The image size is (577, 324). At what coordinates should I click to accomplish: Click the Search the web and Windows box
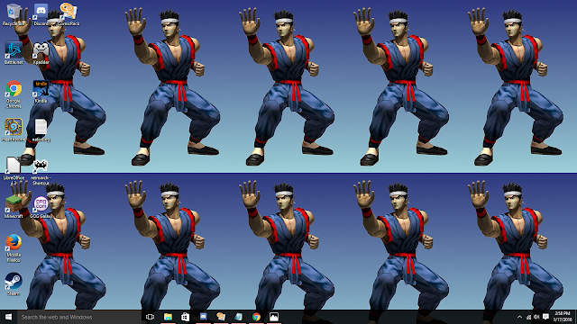(x=79, y=317)
